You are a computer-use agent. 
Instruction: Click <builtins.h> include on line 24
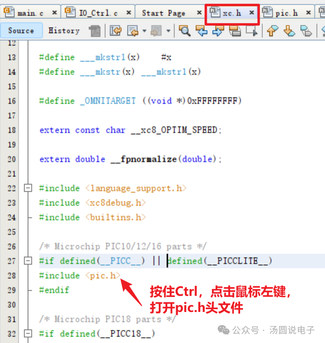coord(115,217)
